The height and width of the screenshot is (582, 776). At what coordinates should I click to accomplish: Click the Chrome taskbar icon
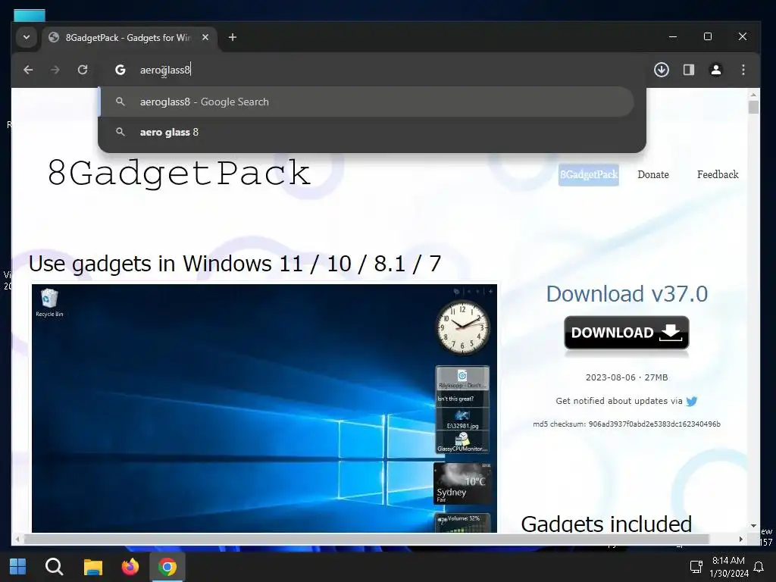(167, 567)
